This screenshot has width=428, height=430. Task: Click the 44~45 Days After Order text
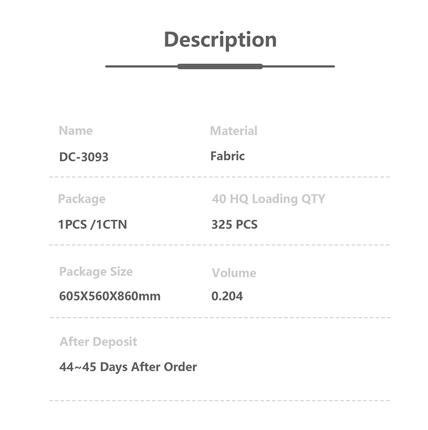(128, 367)
